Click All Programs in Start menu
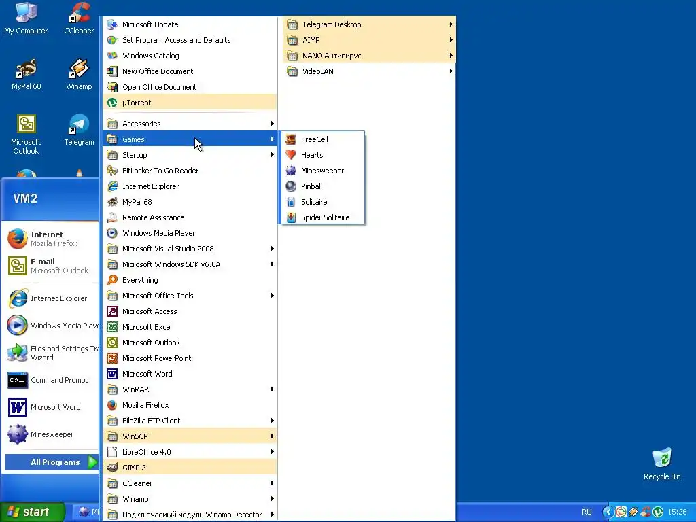696x522 pixels. click(x=52, y=462)
